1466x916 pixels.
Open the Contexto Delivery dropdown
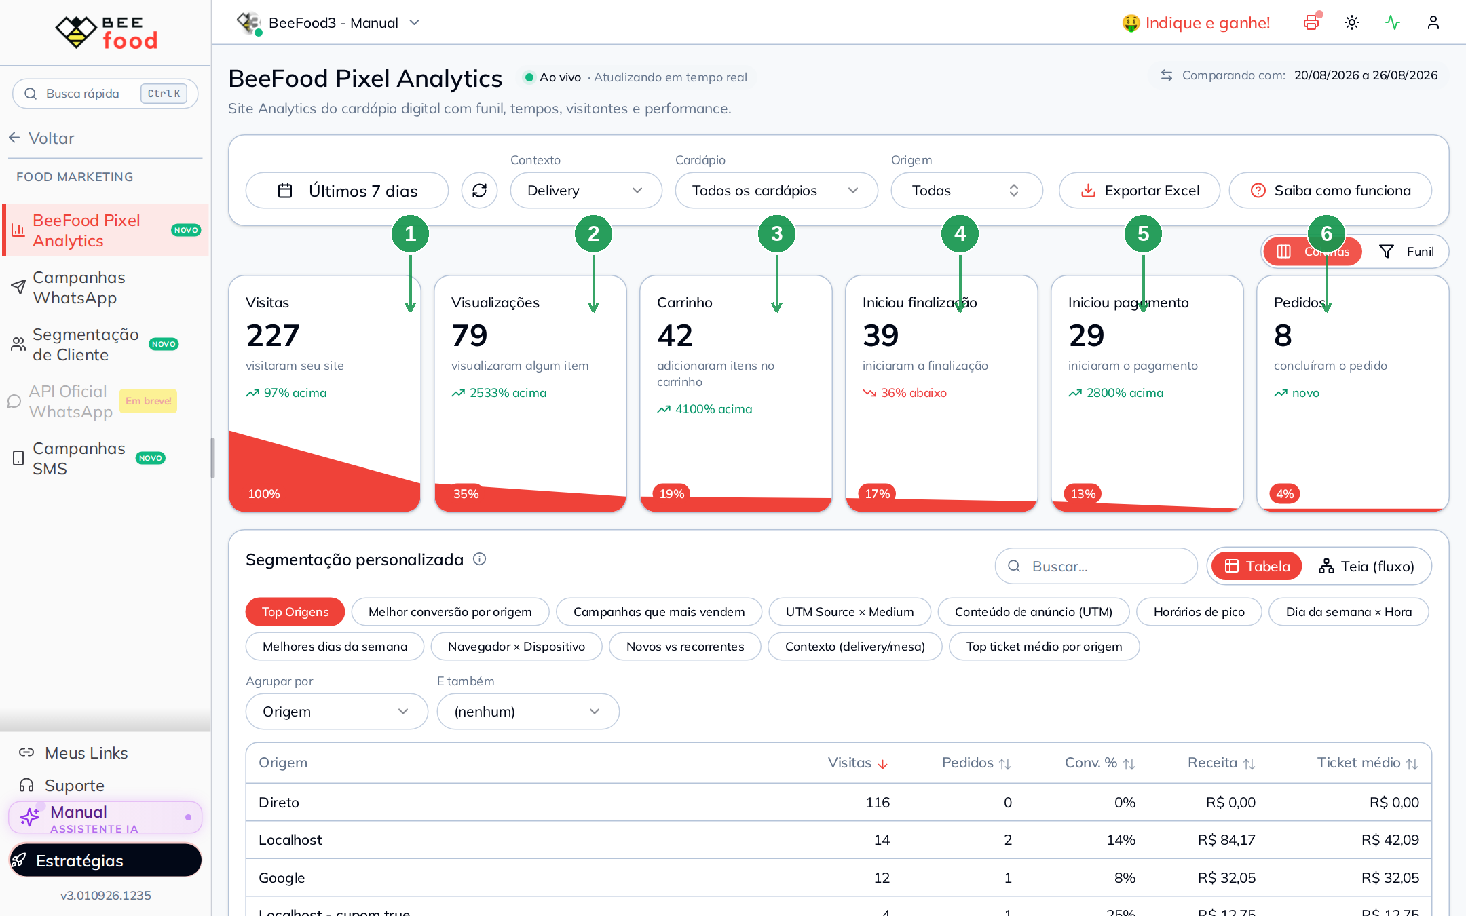tap(586, 191)
